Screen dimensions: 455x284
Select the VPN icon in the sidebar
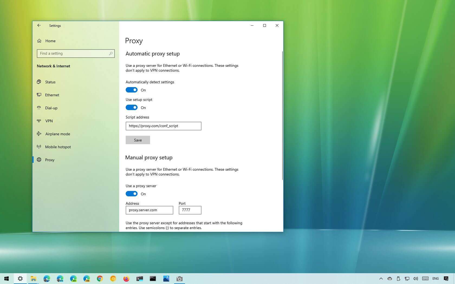coord(39,121)
